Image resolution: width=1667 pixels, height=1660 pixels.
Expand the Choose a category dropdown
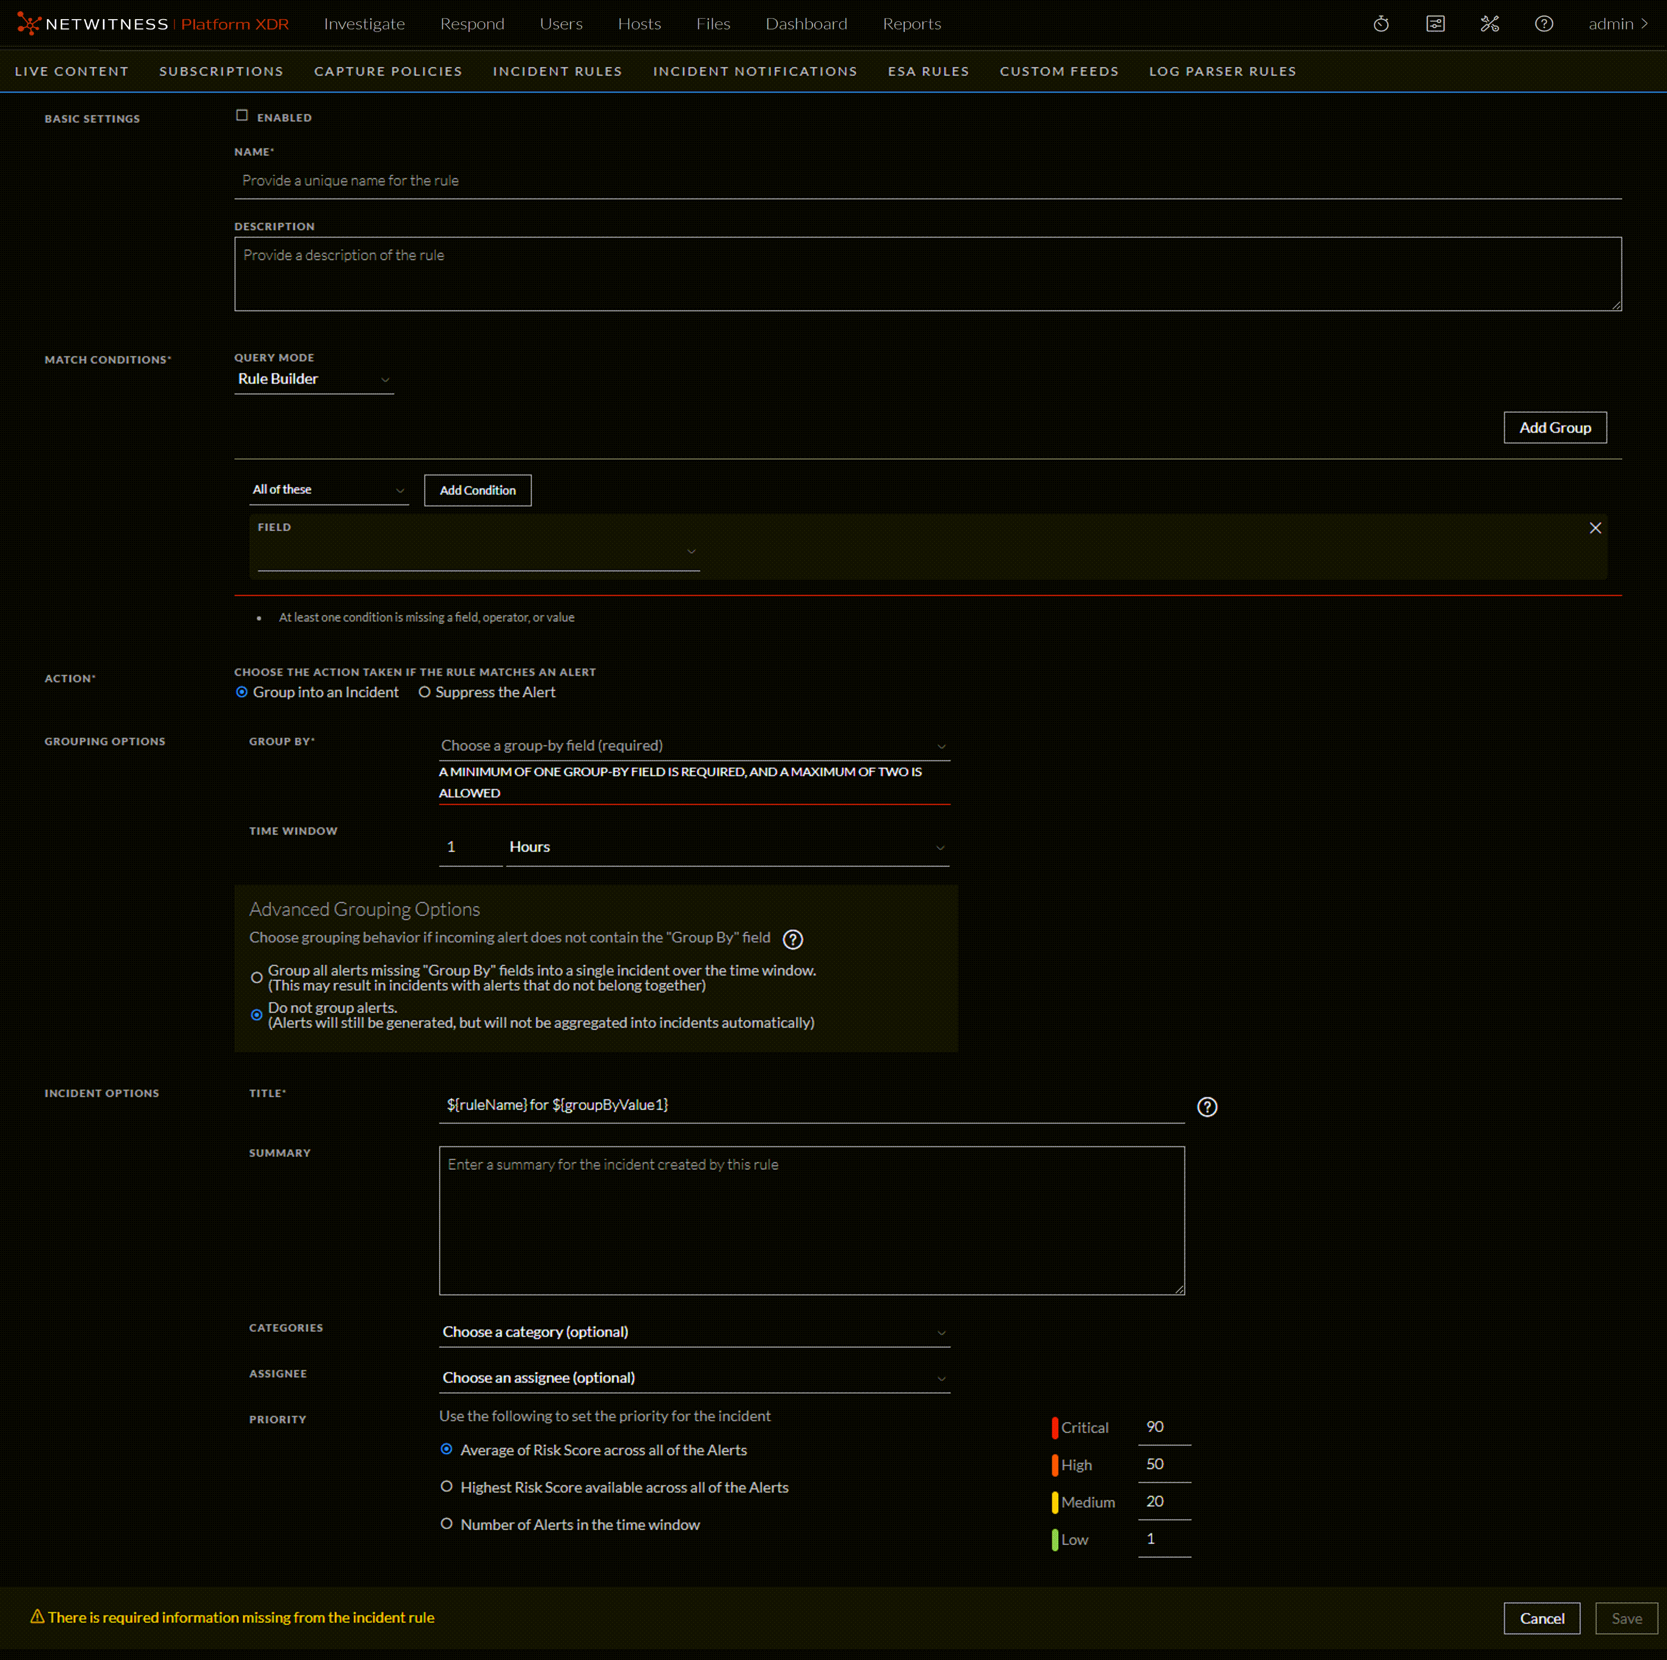(x=694, y=1331)
